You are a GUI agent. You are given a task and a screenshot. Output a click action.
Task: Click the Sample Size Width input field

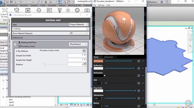coord(77,55)
